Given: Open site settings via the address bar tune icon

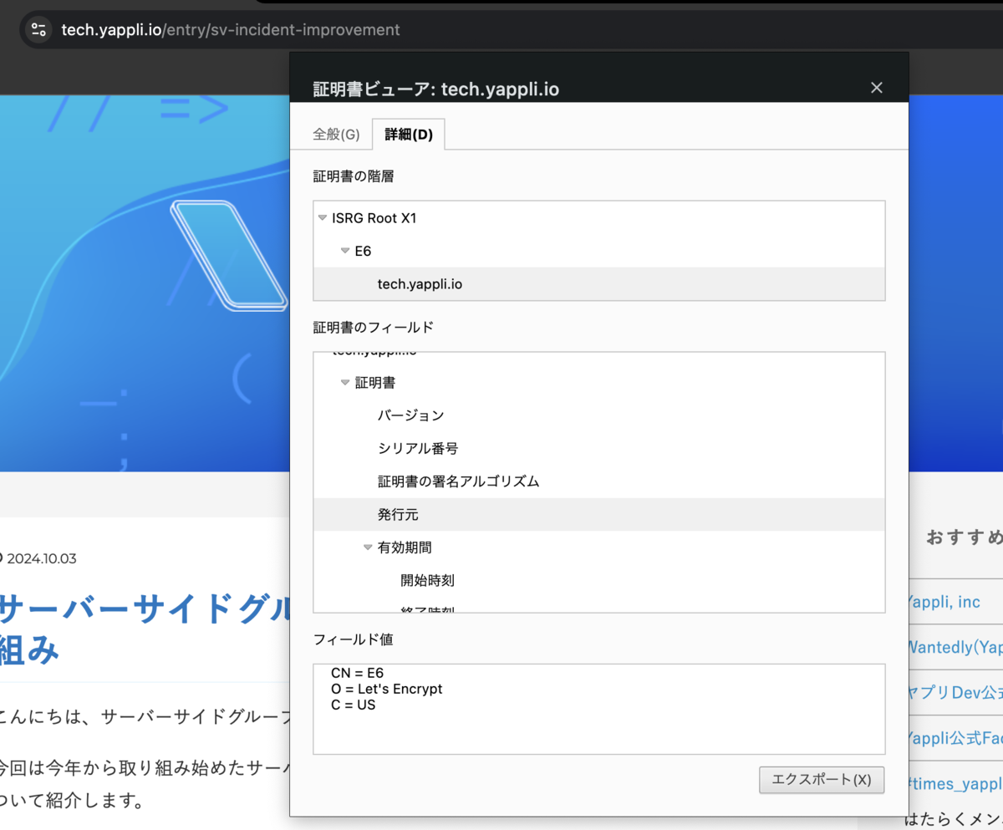Looking at the screenshot, I should click(38, 29).
